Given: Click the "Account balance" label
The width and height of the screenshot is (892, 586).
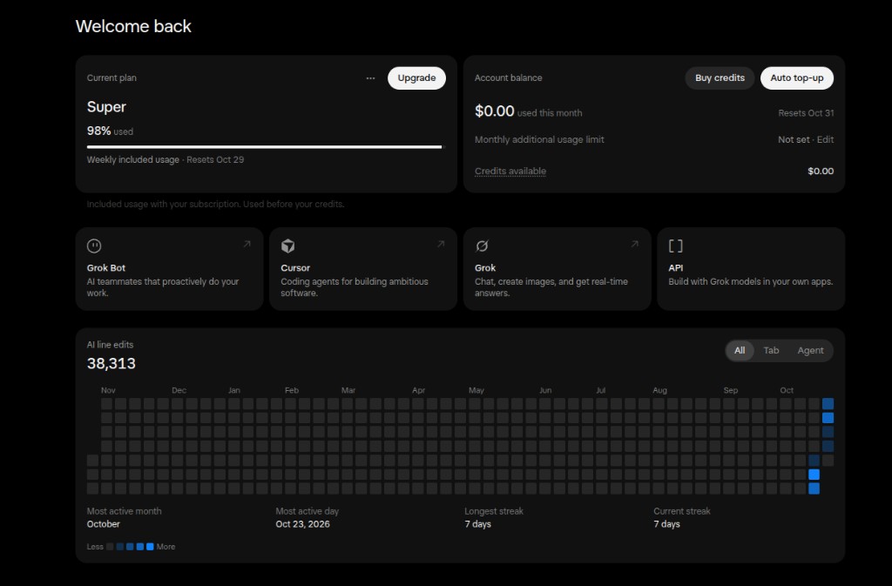Looking at the screenshot, I should (509, 77).
